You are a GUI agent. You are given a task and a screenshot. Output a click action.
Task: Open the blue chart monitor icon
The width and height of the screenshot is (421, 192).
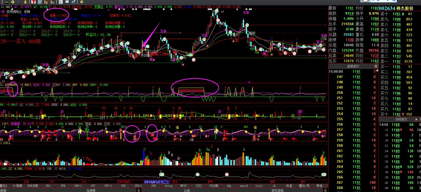coord(40,2)
